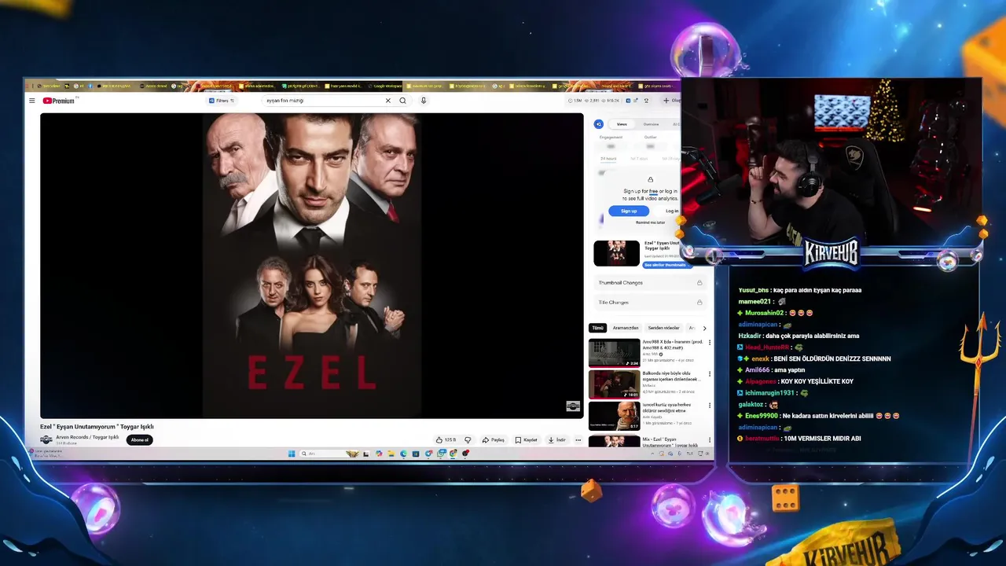Click the Ezel video player
Screen dimensions: 1006x566
(312, 265)
